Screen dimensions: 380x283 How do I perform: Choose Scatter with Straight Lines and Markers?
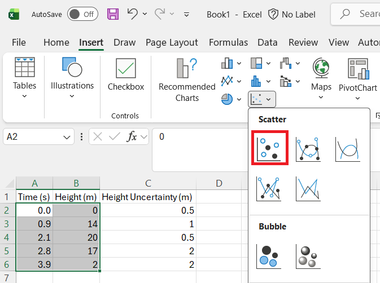[269, 189]
